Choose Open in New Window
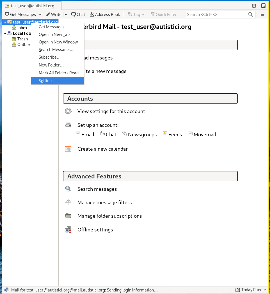This screenshot has width=270, height=294. pyautogui.click(x=58, y=42)
